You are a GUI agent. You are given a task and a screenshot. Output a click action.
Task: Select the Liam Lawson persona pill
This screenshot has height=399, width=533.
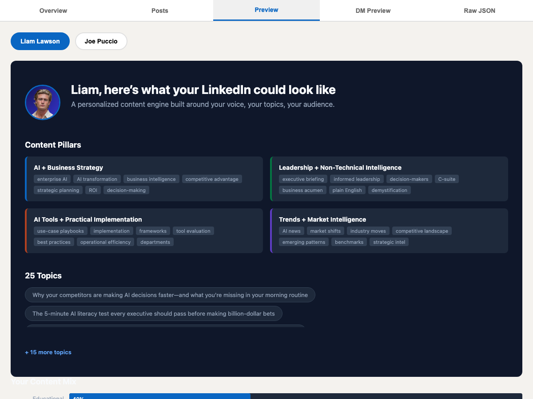click(x=40, y=41)
